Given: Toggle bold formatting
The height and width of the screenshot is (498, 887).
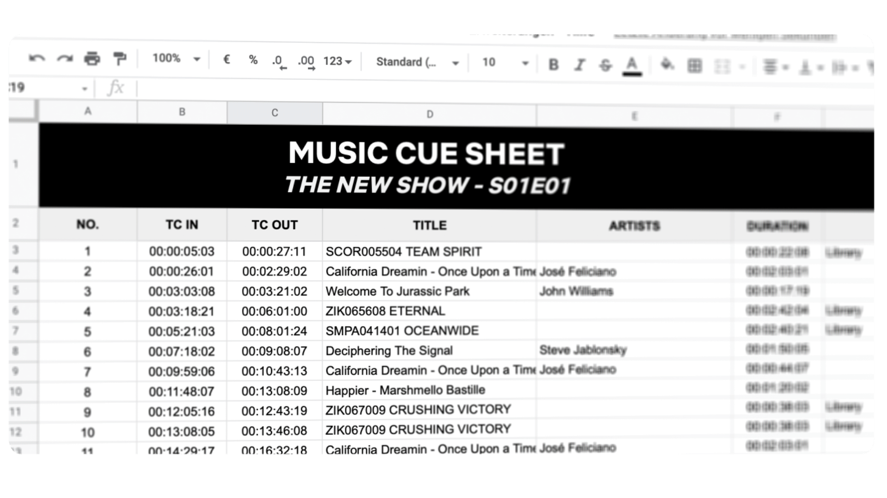Looking at the screenshot, I should pyautogui.click(x=553, y=65).
